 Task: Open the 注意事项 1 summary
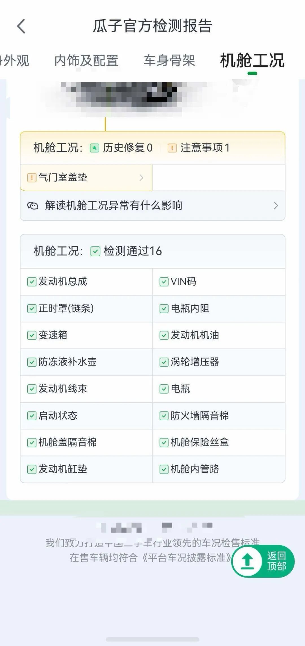pos(199,148)
